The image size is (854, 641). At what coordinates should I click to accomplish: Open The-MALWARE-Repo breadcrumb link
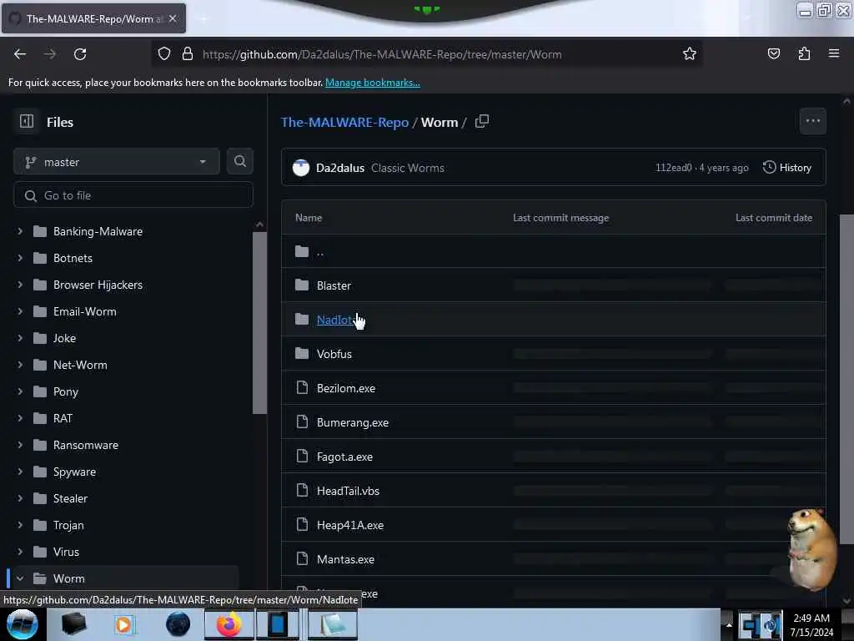(344, 122)
